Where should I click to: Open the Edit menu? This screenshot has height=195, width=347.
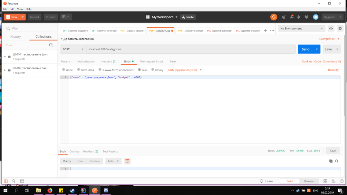tap(12, 9)
